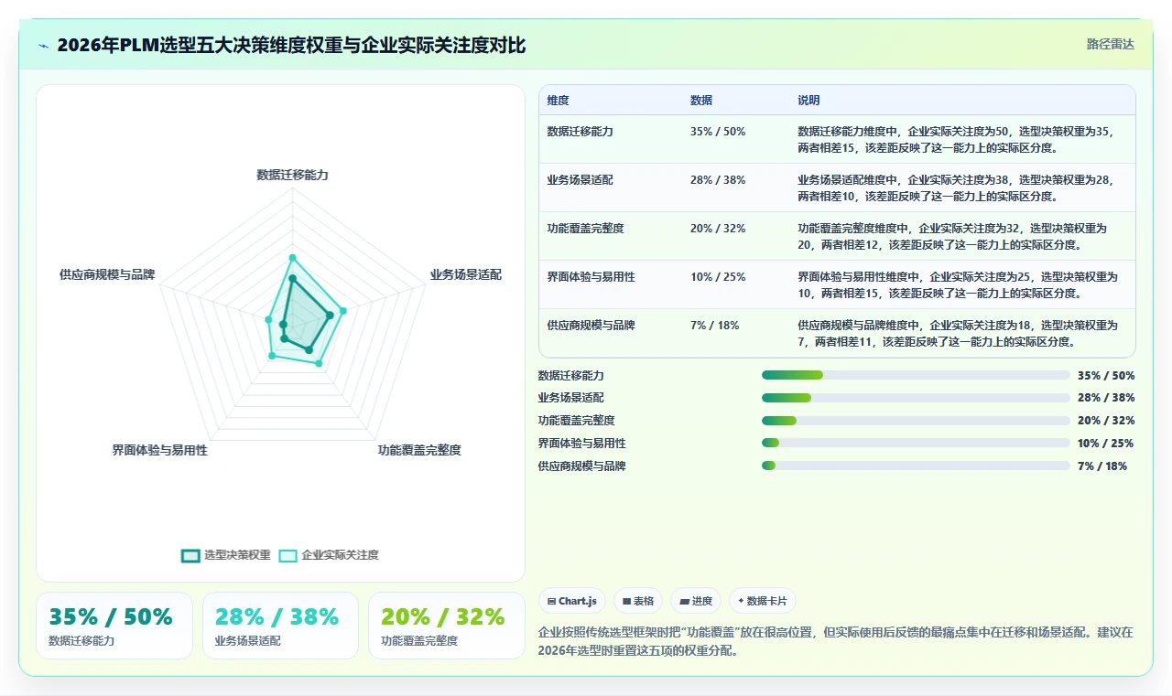
Task: Click radar axis label 数据迁移能力
Action: pyautogui.click(x=292, y=175)
